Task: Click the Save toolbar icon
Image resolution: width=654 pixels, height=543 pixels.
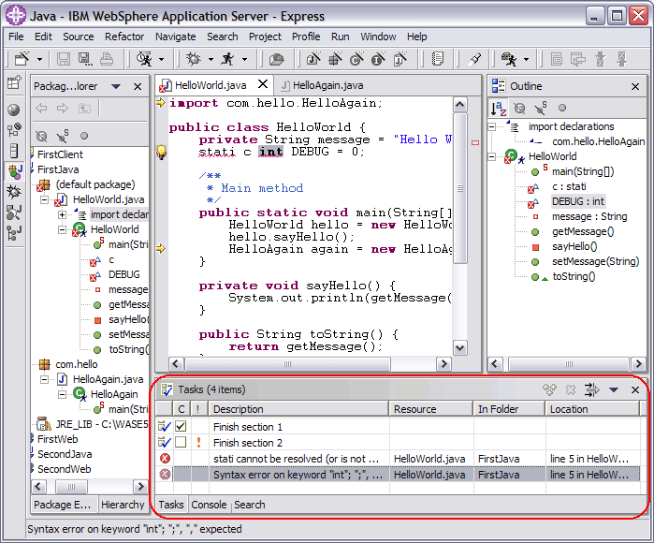Action: [64, 59]
